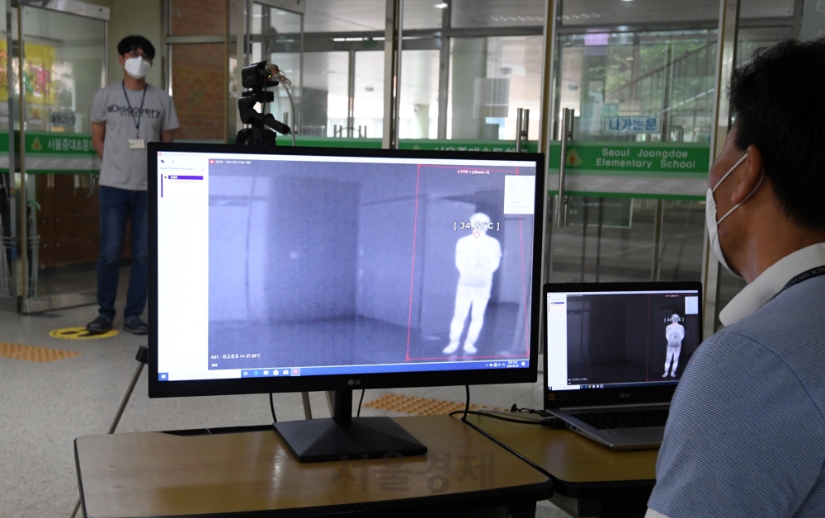The height and width of the screenshot is (518, 825).
Task: Select the pink thermal analyzer taskbar icon
Action: [x=295, y=371]
